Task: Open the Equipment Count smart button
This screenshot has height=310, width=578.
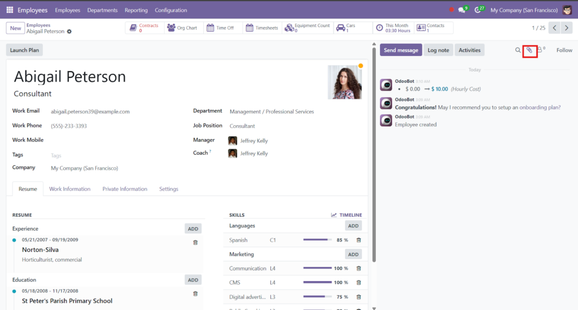Action: coord(308,28)
